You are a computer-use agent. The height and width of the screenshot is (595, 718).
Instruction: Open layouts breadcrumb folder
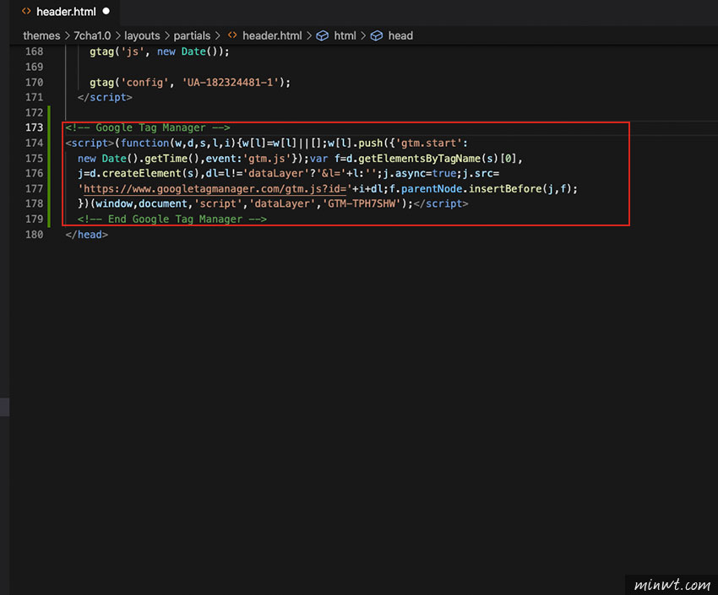pos(142,35)
